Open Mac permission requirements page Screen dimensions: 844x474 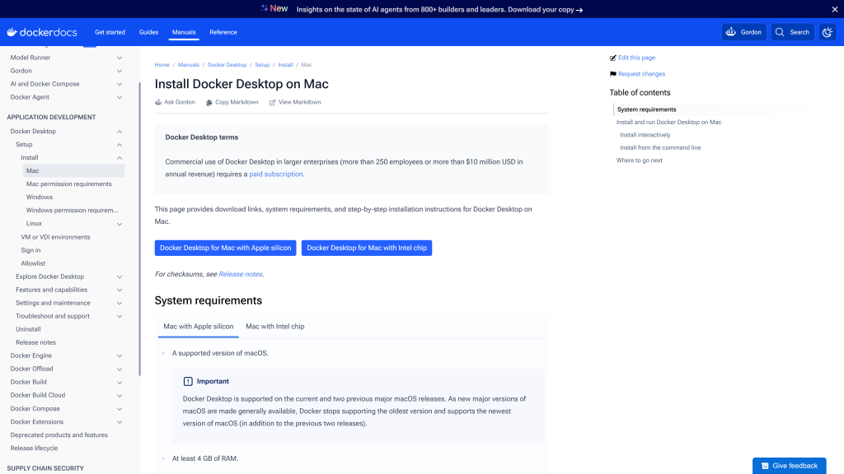tap(69, 184)
